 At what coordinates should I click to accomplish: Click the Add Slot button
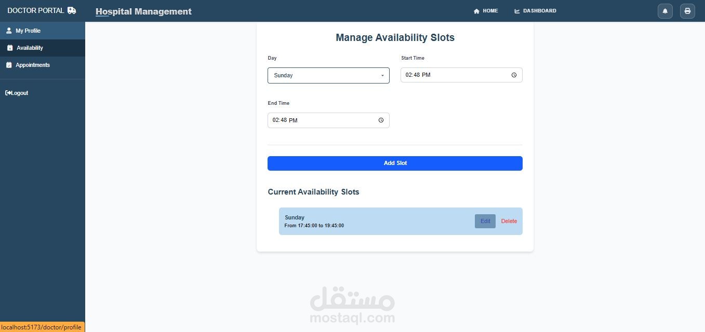(x=395, y=163)
